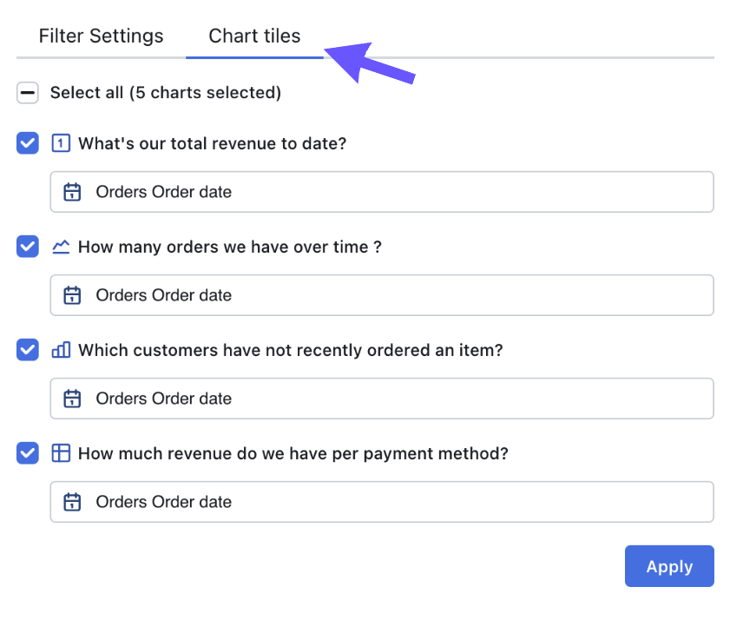
Task: Deselect "Which customers have not recently ordered" checkbox
Action: tap(28, 350)
